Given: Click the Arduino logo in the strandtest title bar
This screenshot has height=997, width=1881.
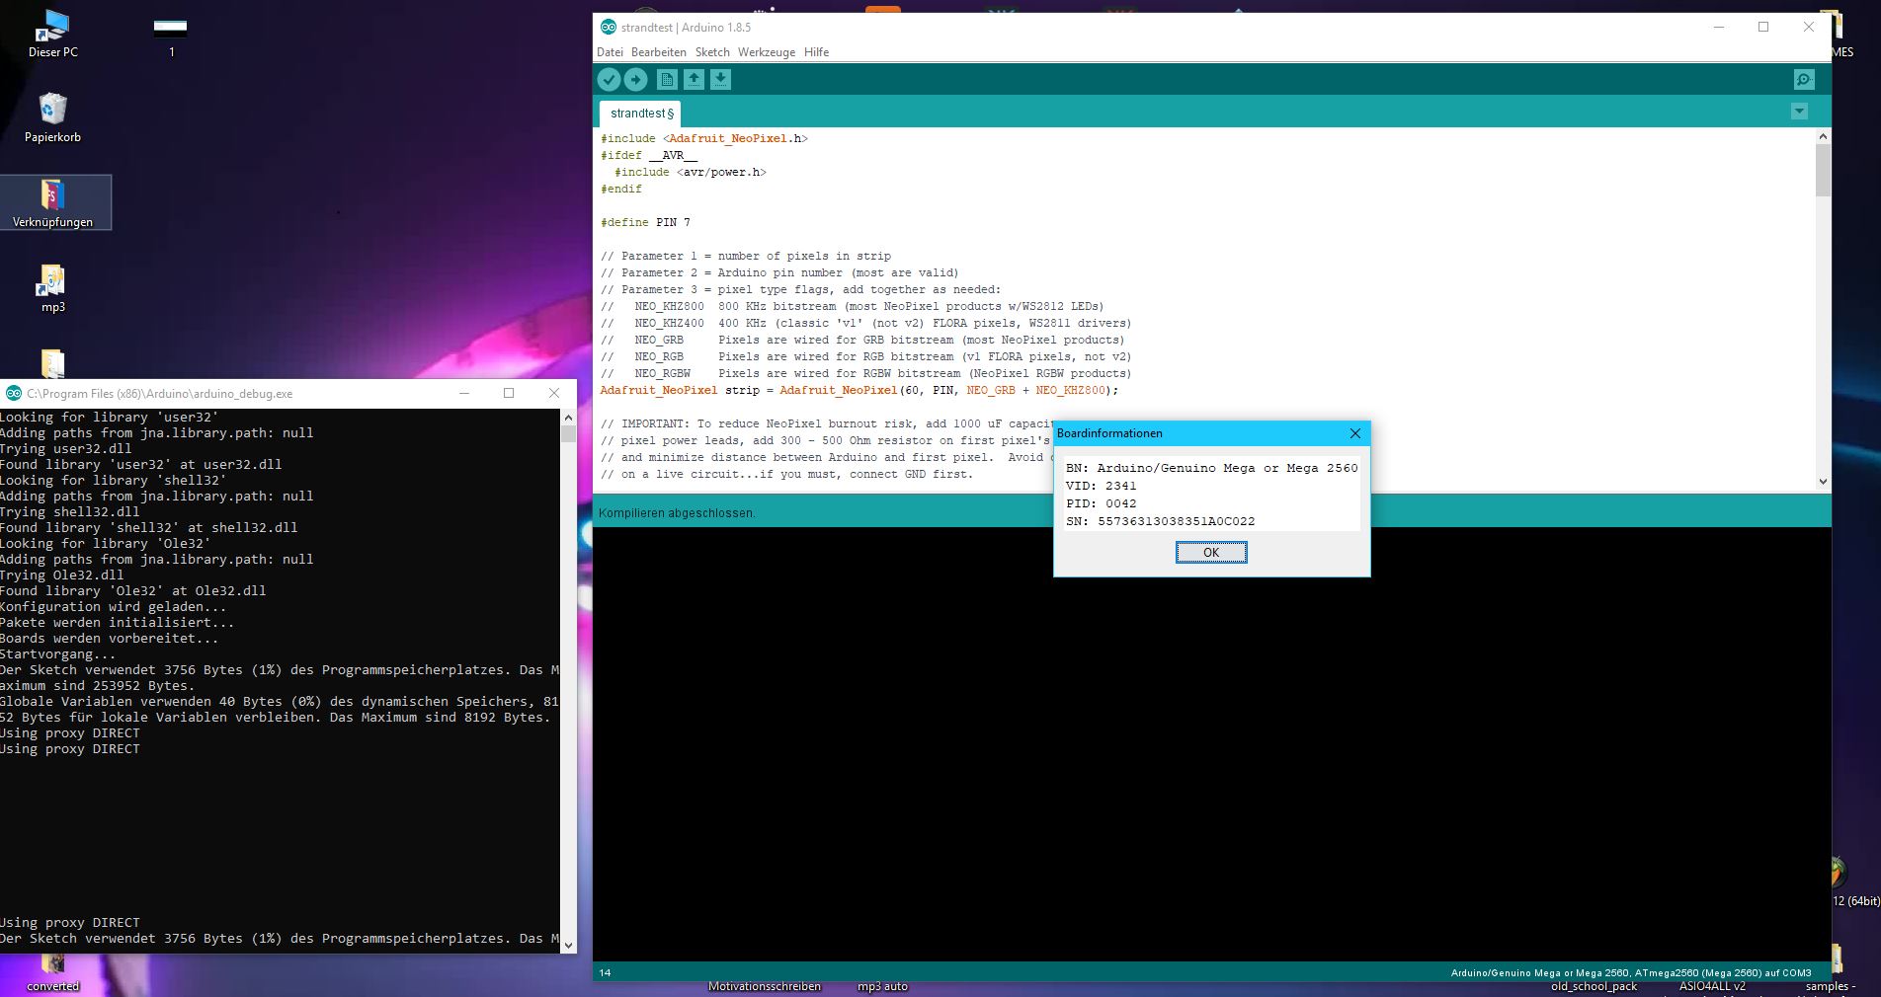Looking at the screenshot, I should [609, 28].
